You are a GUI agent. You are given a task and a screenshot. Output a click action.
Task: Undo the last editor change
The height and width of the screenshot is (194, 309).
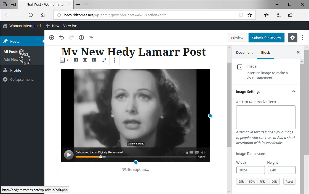pyautogui.click(x=62, y=37)
